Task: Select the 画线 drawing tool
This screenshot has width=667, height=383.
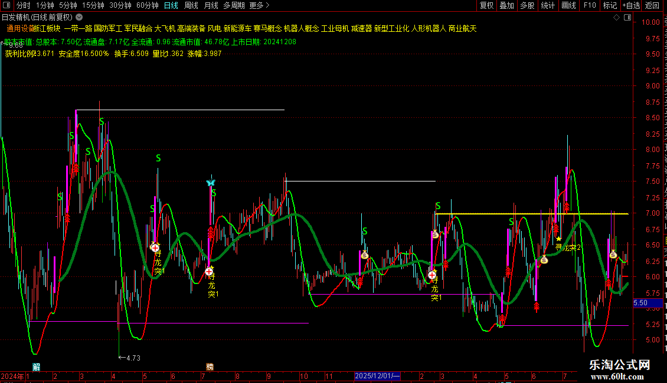Action: pyautogui.click(x=569, y=5)
